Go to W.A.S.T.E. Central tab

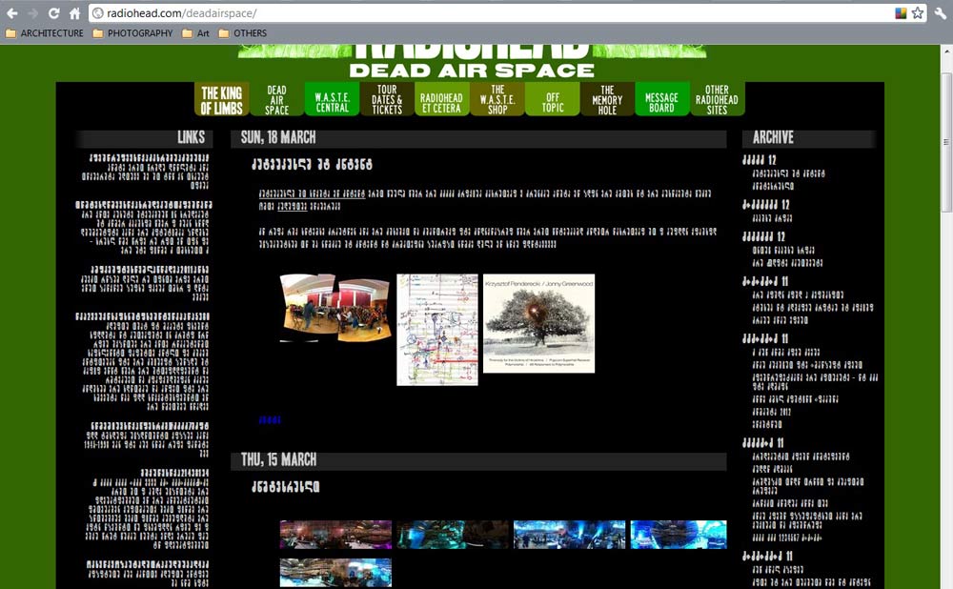pos(332,99)
